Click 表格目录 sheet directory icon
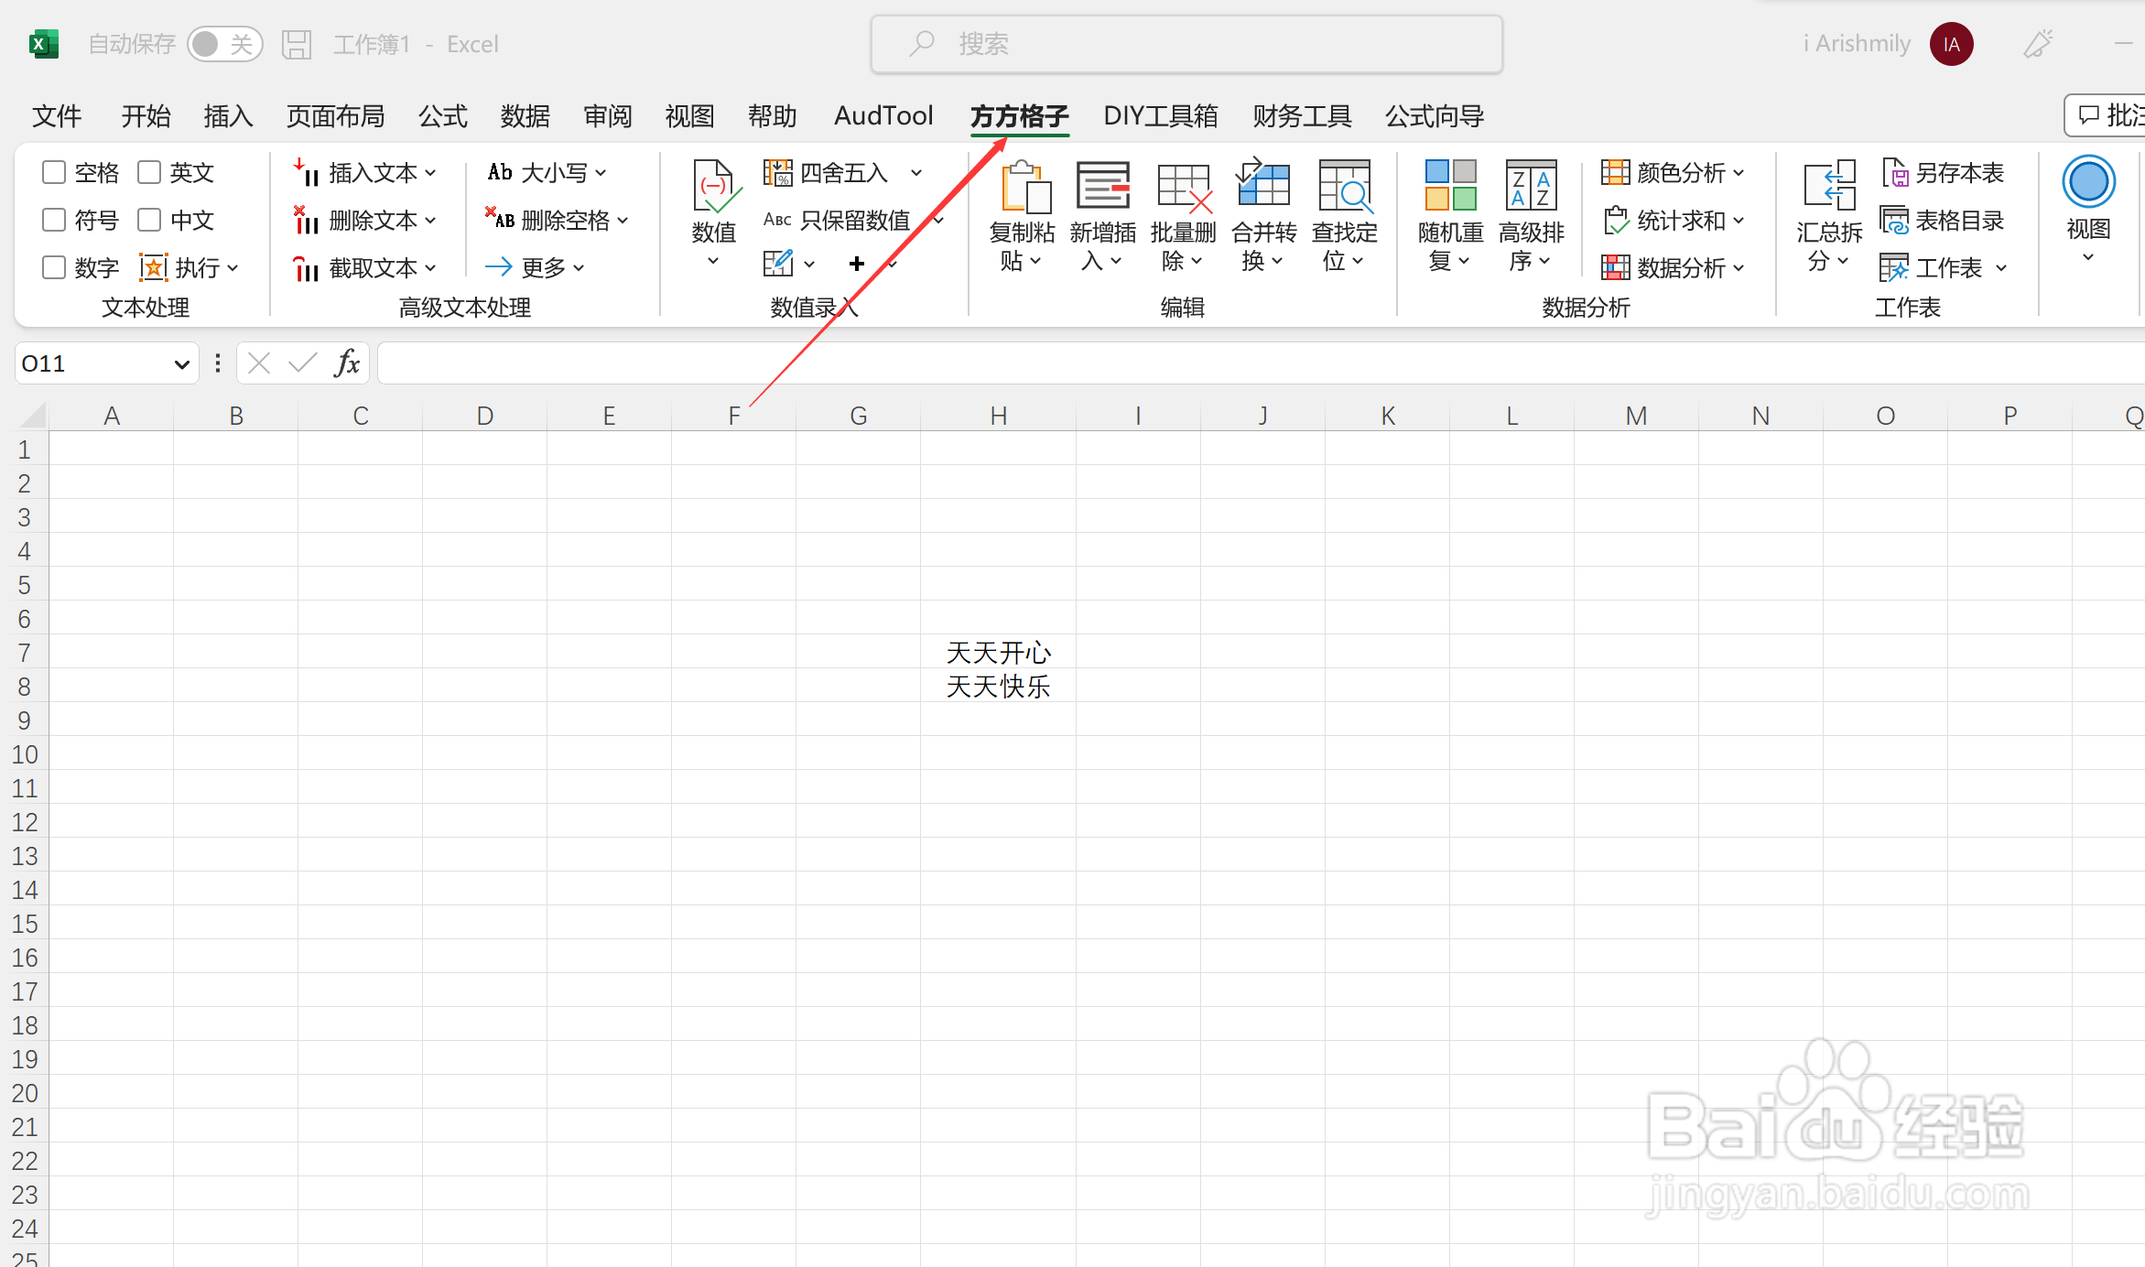 (1893, 220)
